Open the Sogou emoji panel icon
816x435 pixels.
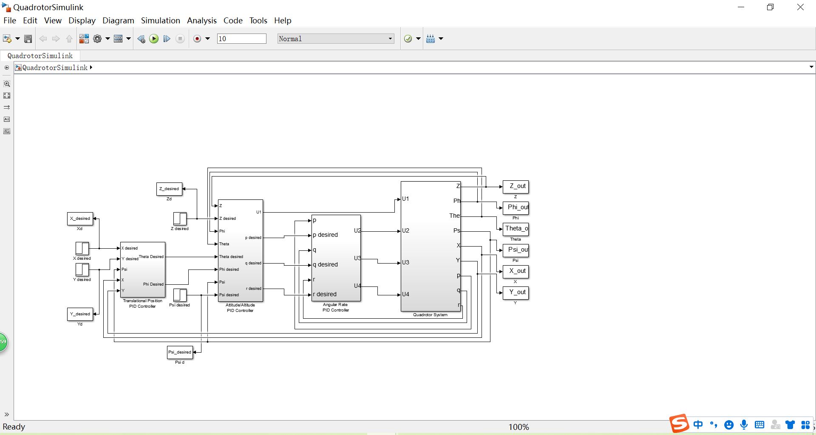click(729, 425)
